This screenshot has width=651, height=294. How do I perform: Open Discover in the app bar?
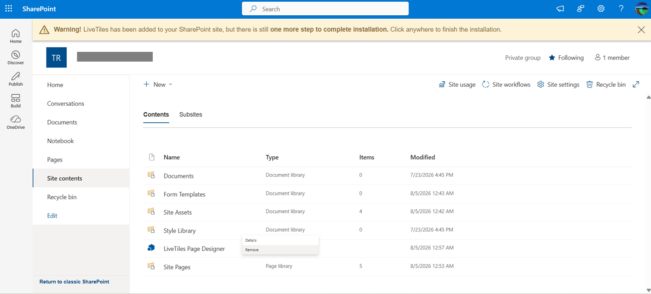pyautogui.click(x=16, y=58)
